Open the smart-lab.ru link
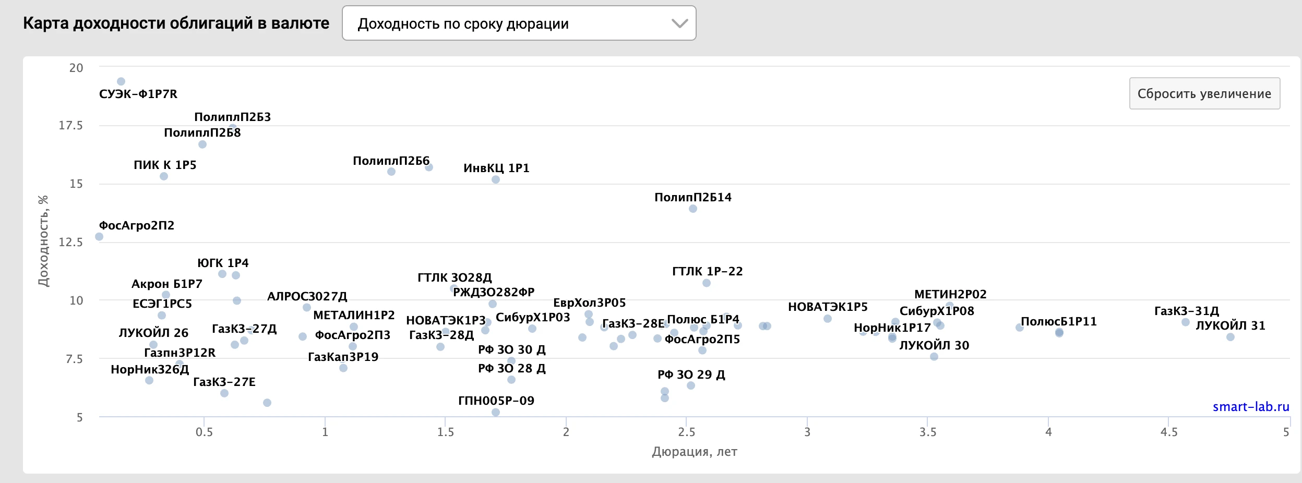Screen dimensions: 1302x483 [1251, 407]
